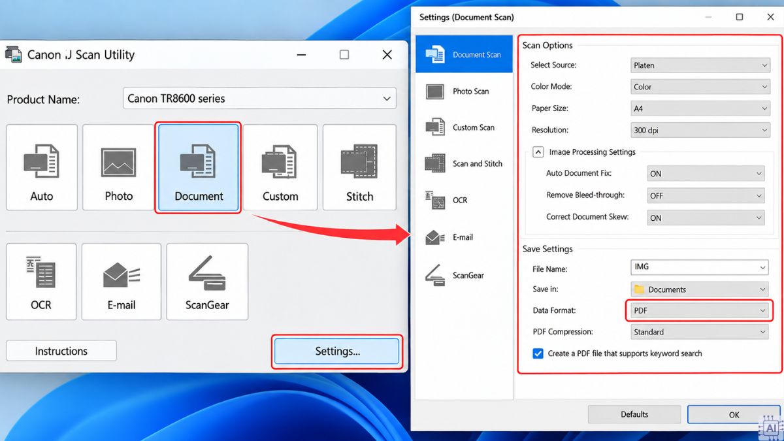Start a Document scan from main window
Screen dimensions: 784x441
click(199, 167)
